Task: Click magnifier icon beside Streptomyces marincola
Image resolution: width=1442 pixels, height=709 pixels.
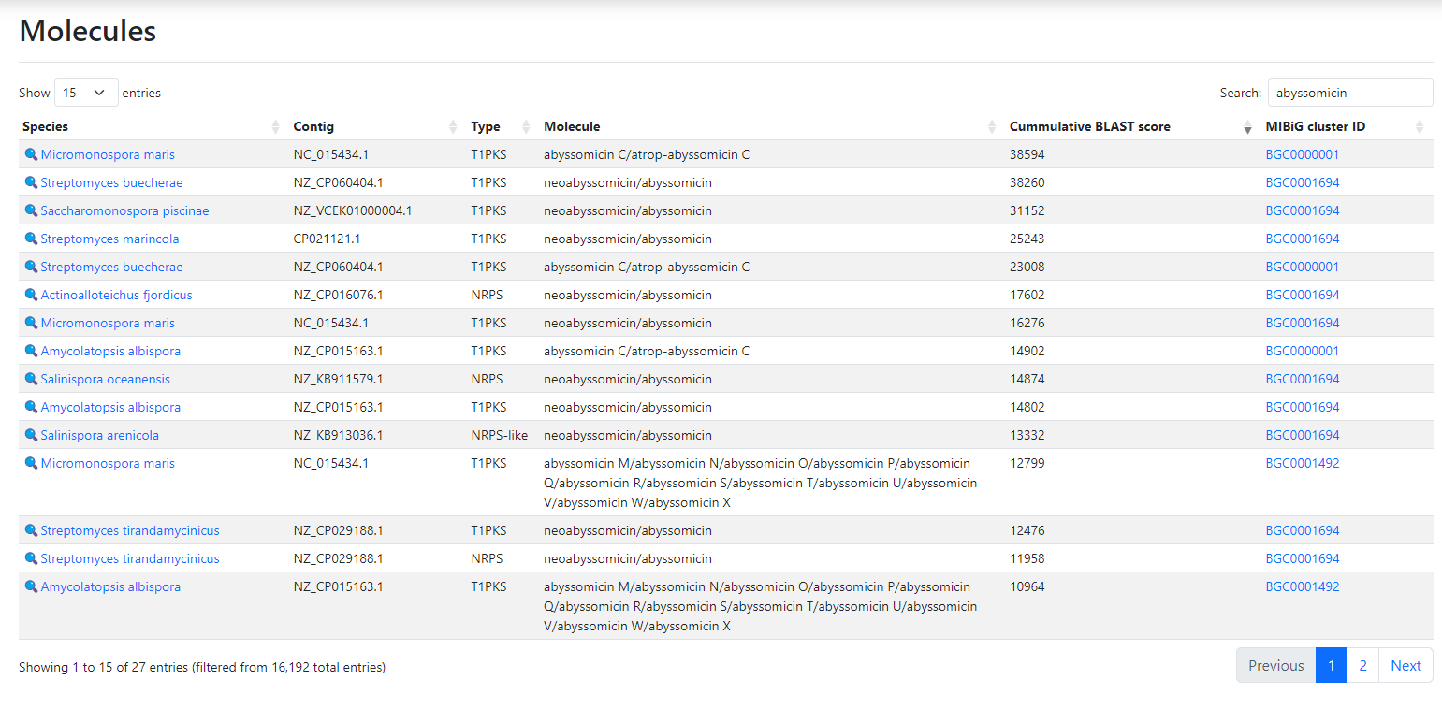Action: click(x=31, y=239)
